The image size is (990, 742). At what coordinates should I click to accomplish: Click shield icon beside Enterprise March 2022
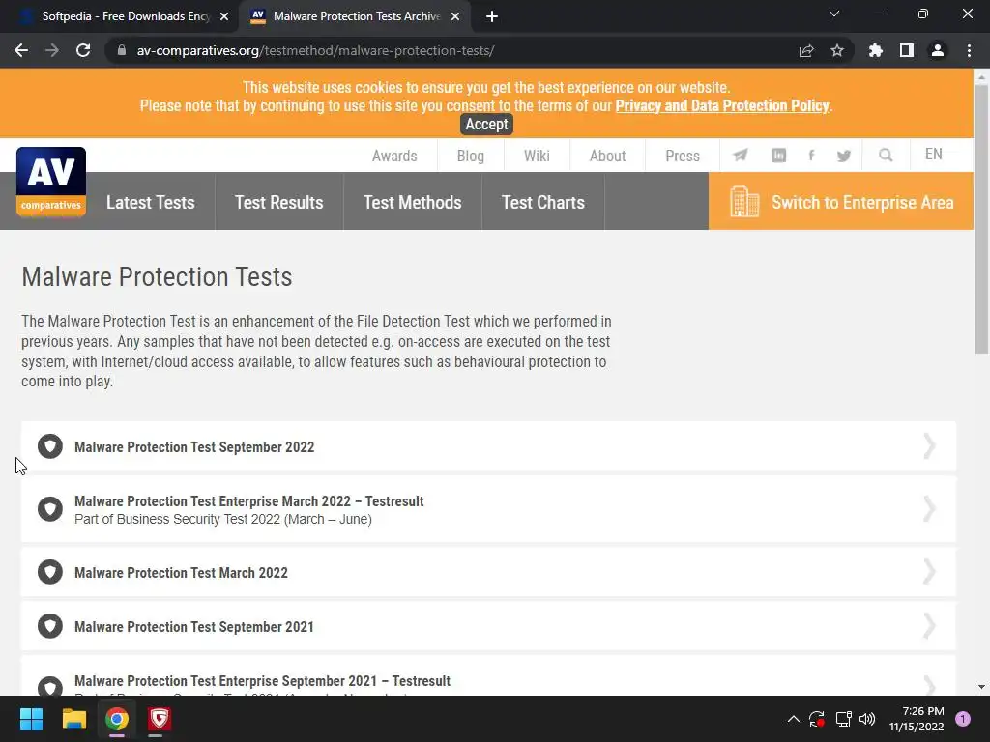(x=50, y=508)
